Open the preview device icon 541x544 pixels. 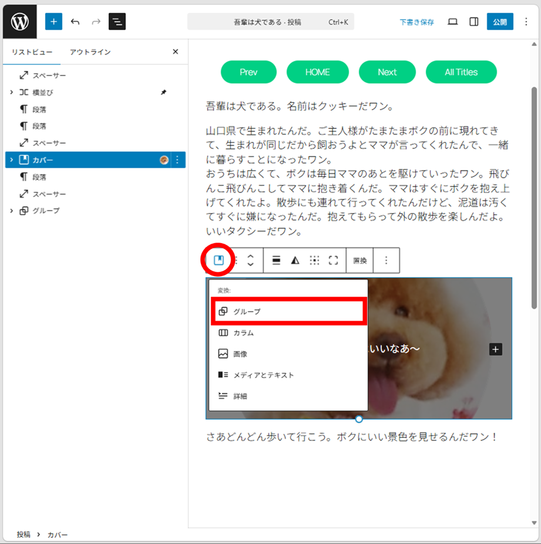click(x=452, y=22)
